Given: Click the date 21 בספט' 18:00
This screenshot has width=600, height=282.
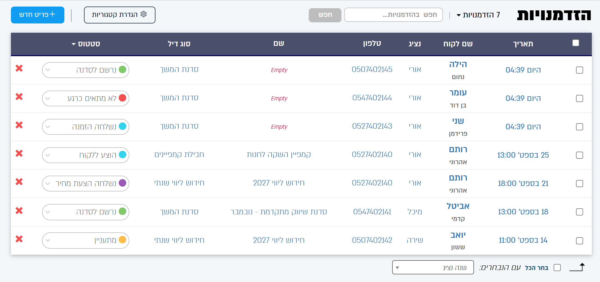Looking at the screenshot, I should (x=523, y=184).
